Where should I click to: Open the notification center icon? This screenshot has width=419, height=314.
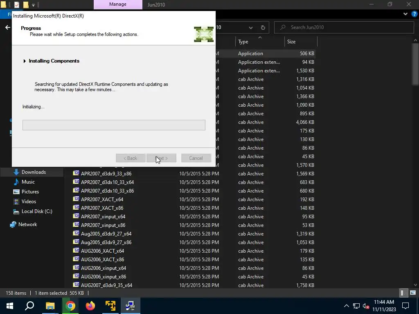tap(405, 306)
